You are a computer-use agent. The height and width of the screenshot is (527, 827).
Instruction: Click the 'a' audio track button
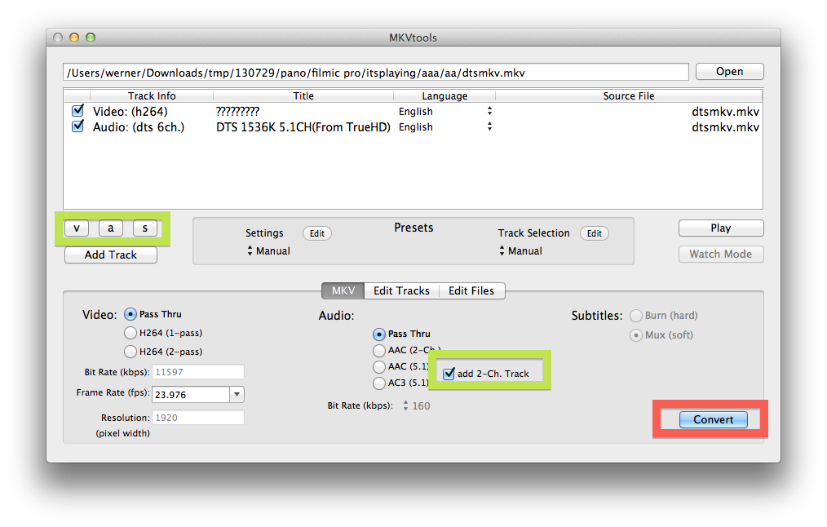pos(111,228)
